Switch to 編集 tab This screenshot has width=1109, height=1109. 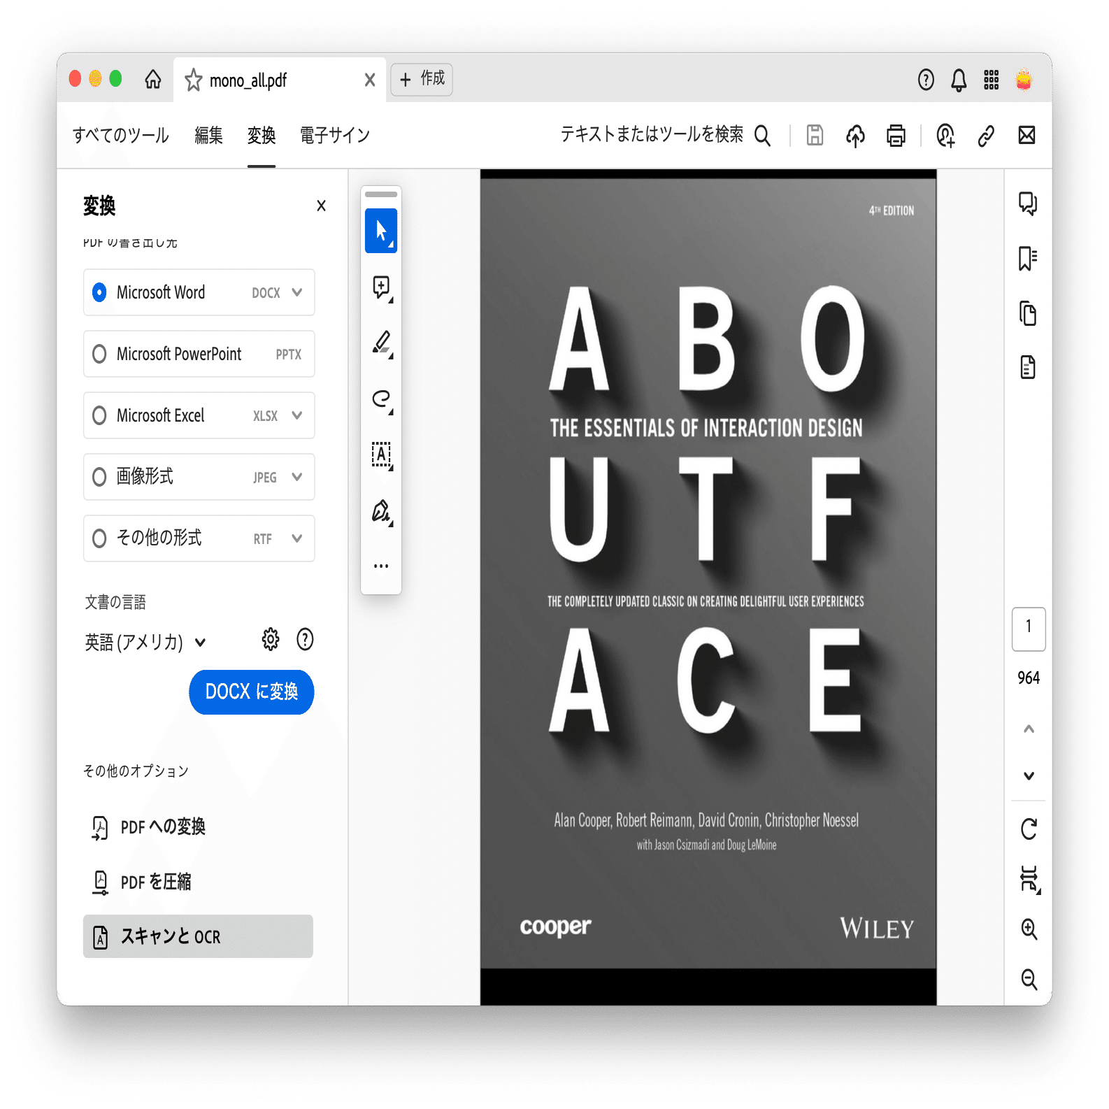208,135
